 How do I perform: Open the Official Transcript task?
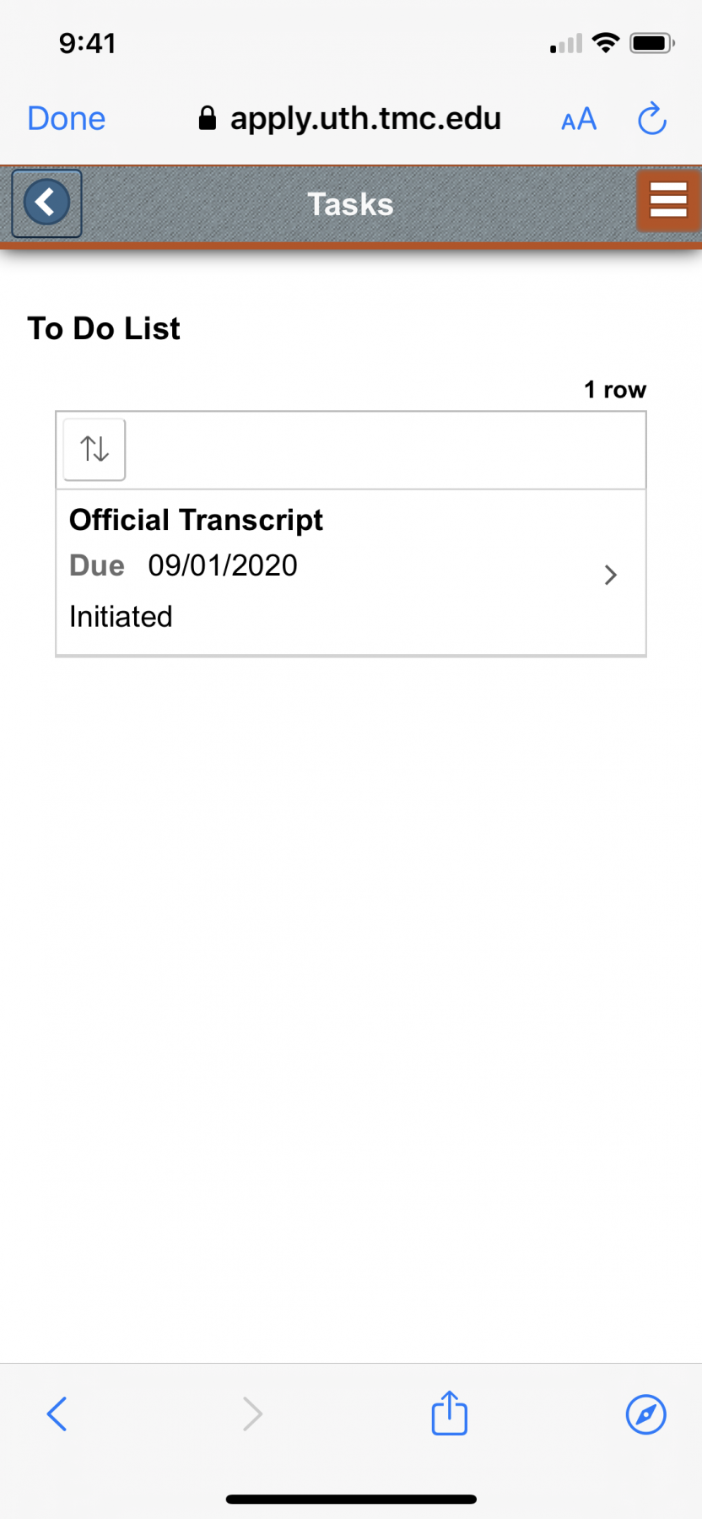pyautogui.click(x=351, y=572)
